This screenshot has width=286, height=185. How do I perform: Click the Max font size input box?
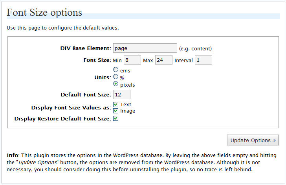click(x=163, y=60)
